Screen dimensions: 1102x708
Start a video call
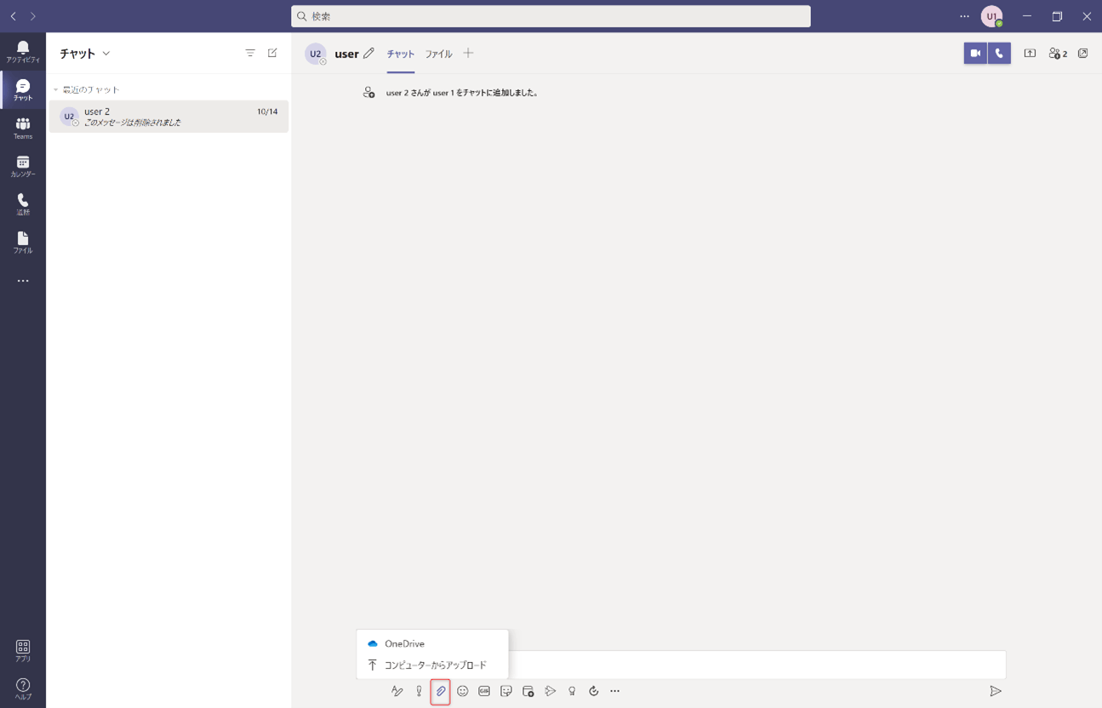click(x=975, y=53)
